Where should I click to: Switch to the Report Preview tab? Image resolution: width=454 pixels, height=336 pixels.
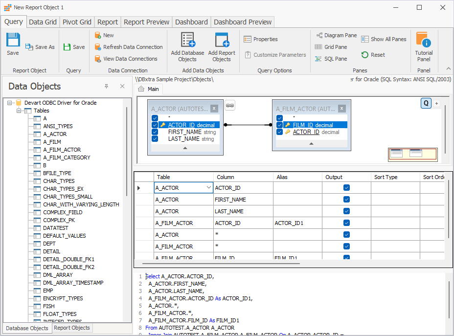click(146, 22)
